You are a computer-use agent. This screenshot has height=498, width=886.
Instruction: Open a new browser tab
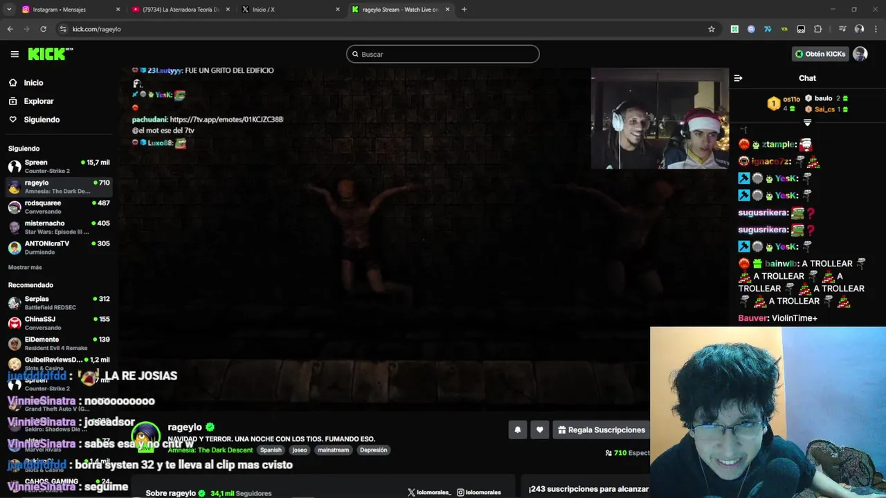(x=464, y=10)
